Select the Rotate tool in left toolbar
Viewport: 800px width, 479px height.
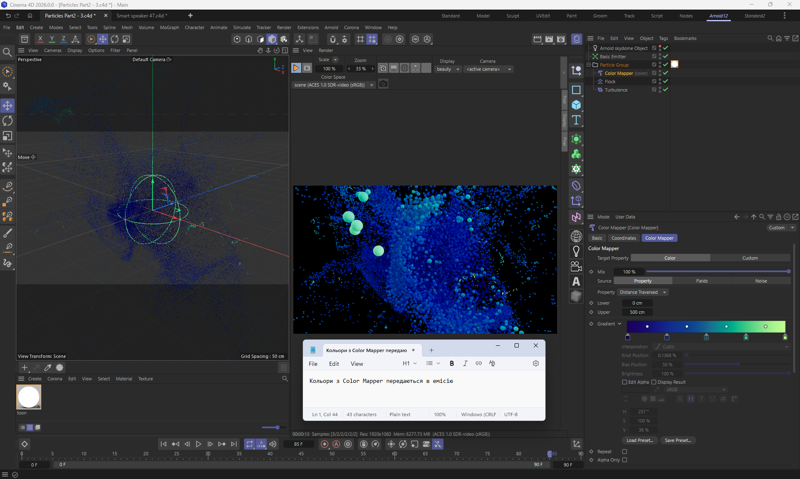(7, 121)
